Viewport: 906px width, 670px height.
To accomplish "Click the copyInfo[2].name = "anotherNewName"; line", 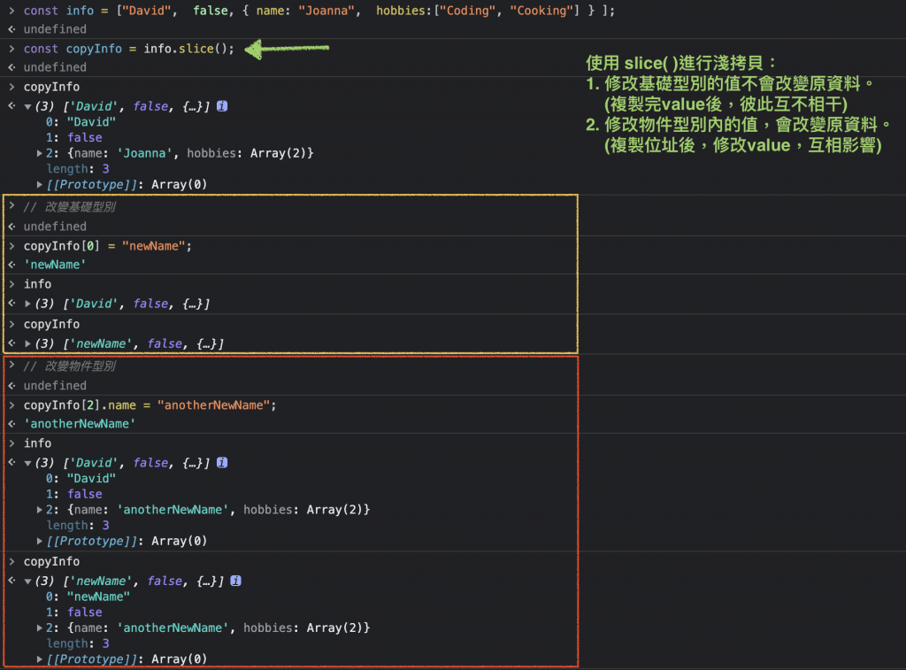I will tap(150, 404).
